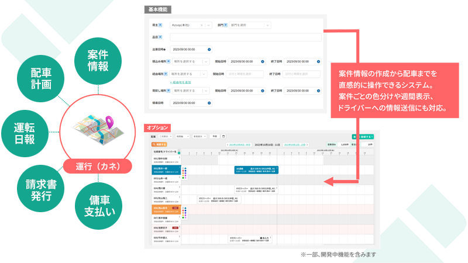This screenshot has width=468, height=263.
Task: Open the 荷卸し場所 location dropdown
Action: [x=205, y=91]
